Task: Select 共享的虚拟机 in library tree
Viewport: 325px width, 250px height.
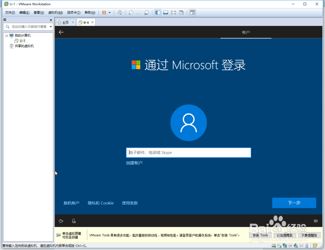Action: point(24,46)
